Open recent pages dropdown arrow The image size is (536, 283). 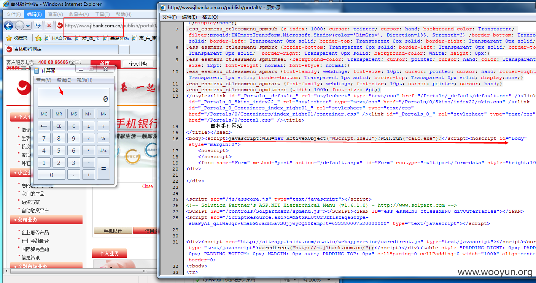tap(28, 26)
